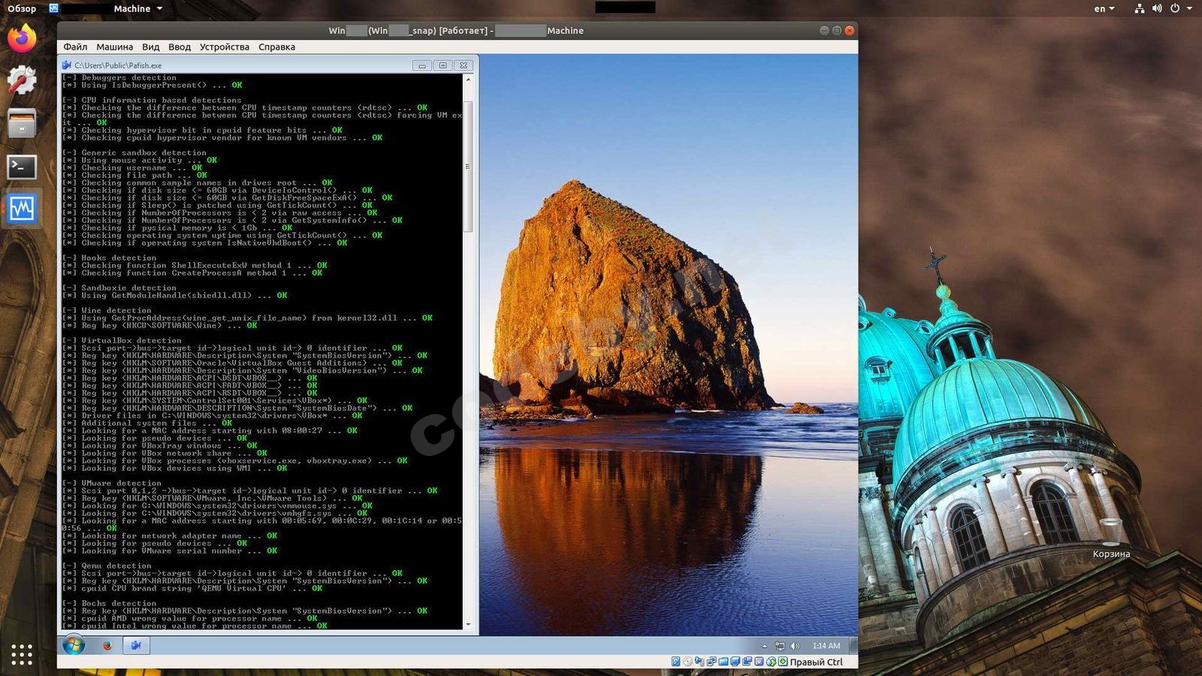Show all applications grid
1202x676 pixels.
(22, 654)
